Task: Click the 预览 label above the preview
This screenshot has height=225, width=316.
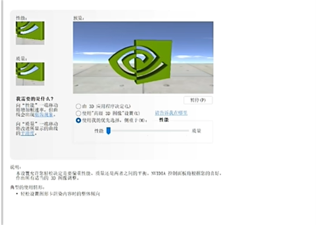Action: (78, 18)
